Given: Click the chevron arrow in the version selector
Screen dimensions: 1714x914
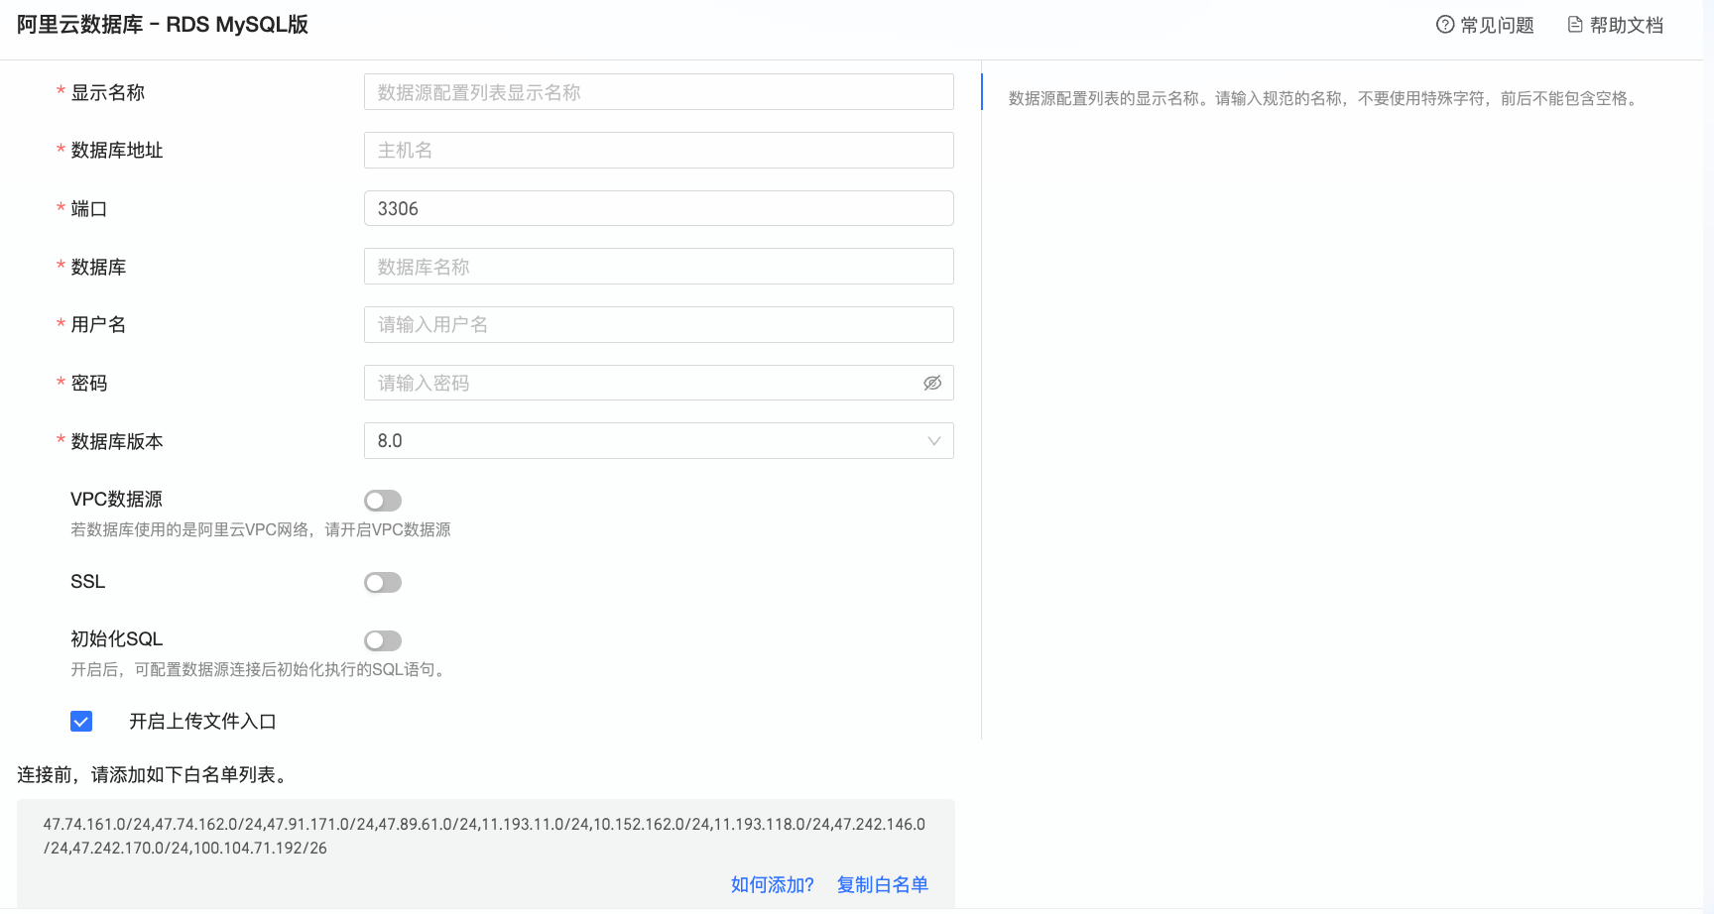Looking at the screenshot, I should point(933,441).
